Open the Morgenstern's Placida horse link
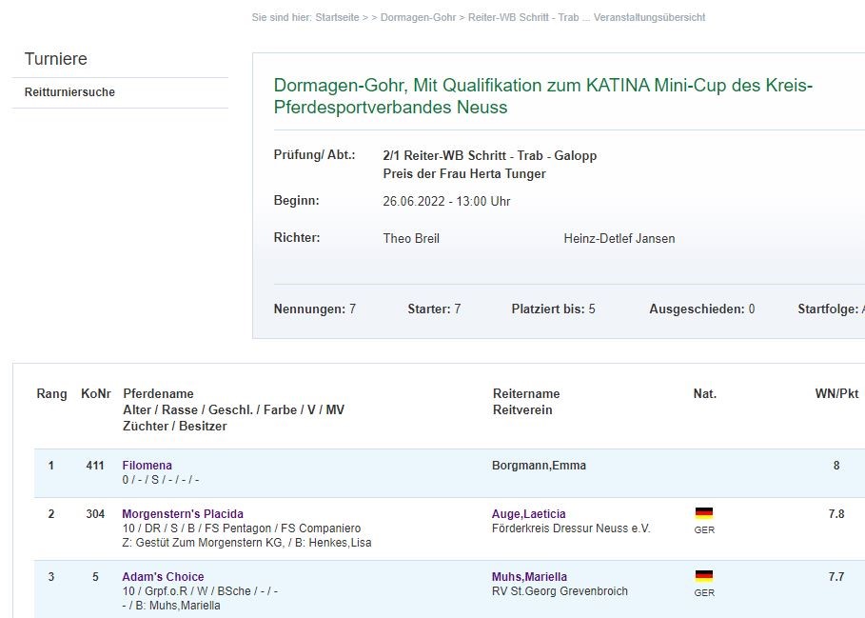The image size is (865, 618). [x=183, y=514]
